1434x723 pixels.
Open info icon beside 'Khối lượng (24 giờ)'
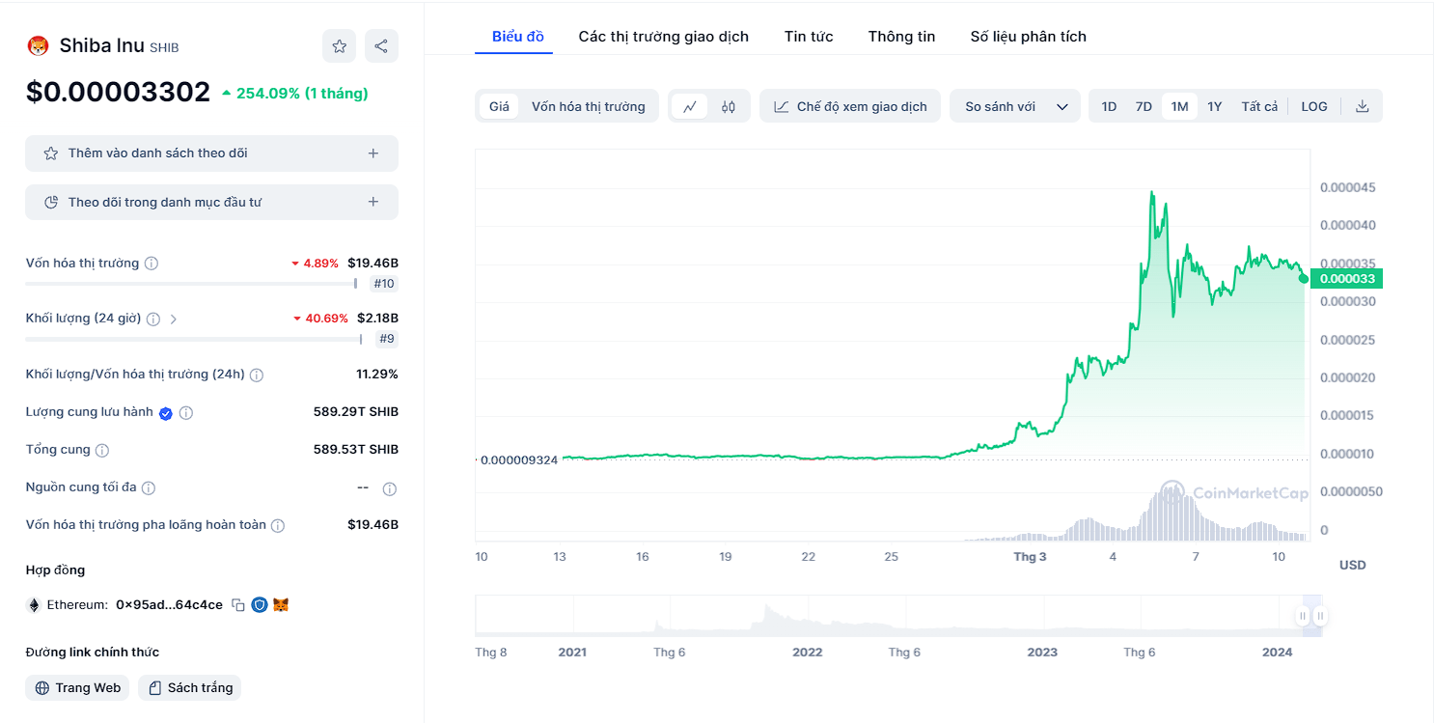(x=153, y=319)
